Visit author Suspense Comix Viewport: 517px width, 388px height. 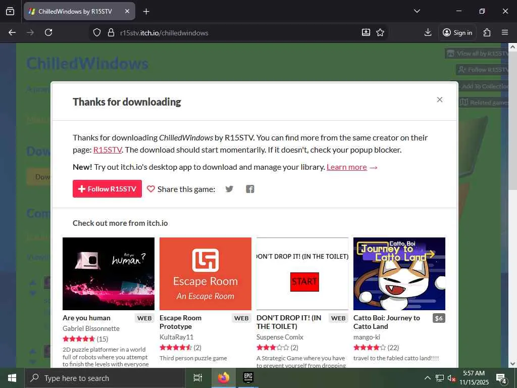[280, 337]
